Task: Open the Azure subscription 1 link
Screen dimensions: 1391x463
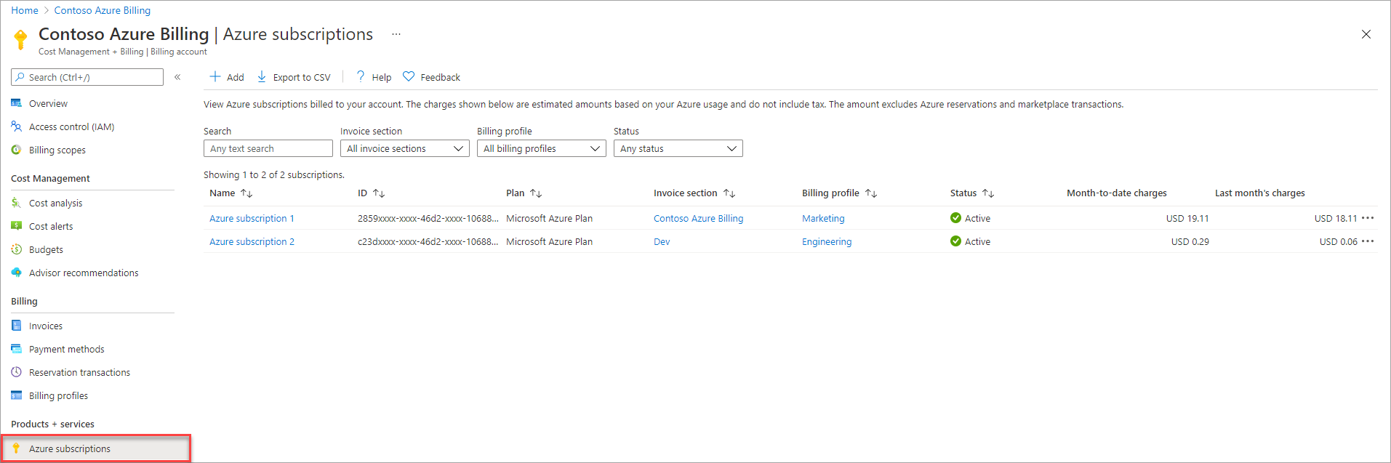Action: pos(252,218)
